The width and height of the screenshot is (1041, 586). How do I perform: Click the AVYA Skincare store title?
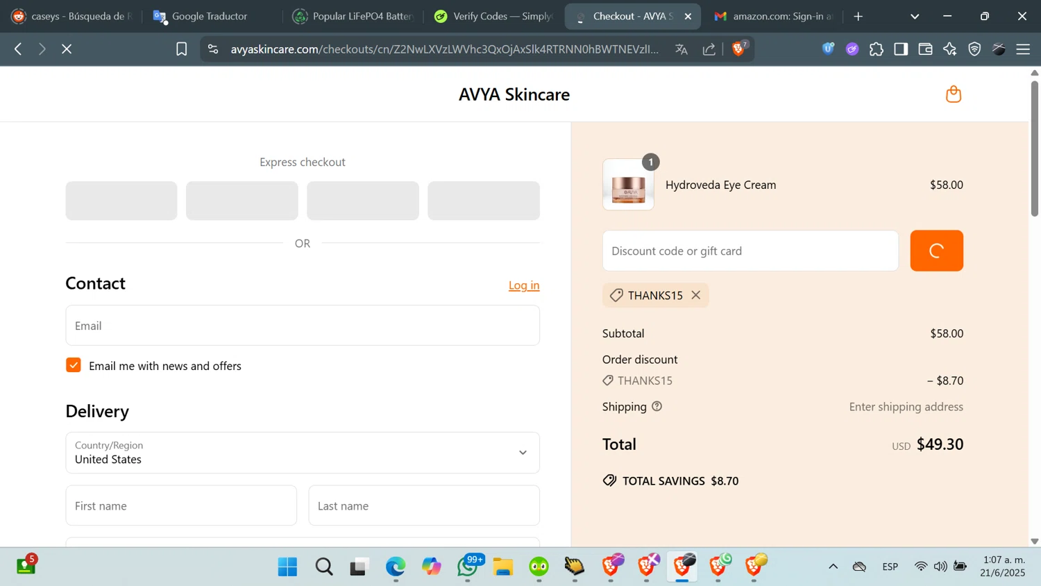[x=514, y=94]
